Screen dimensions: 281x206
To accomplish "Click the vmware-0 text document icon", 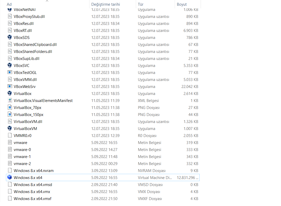I will click(x=10, y=149).
